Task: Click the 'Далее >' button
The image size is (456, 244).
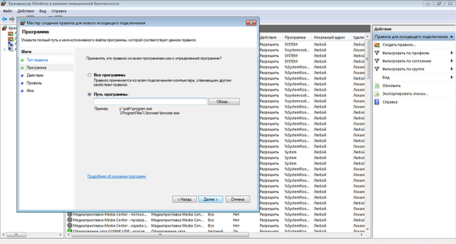Action: [x=210, y=199]
